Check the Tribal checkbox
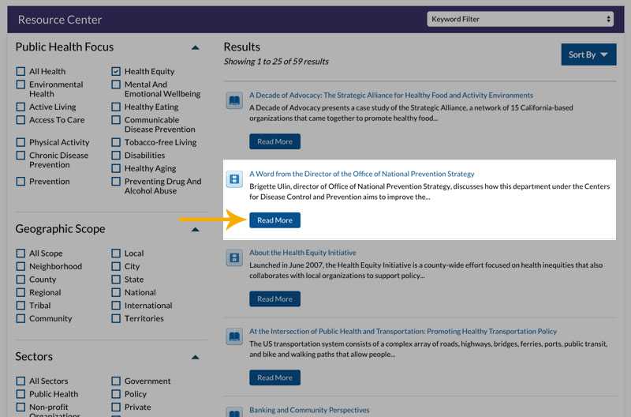Screen dimensions: 631x417 21,306
